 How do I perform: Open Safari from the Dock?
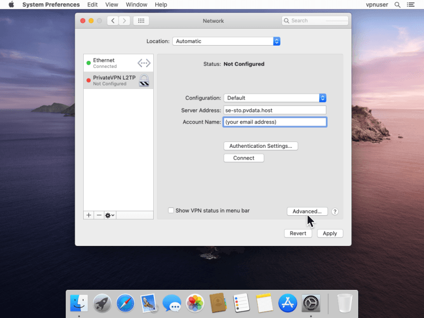click(x=126, y=303)
